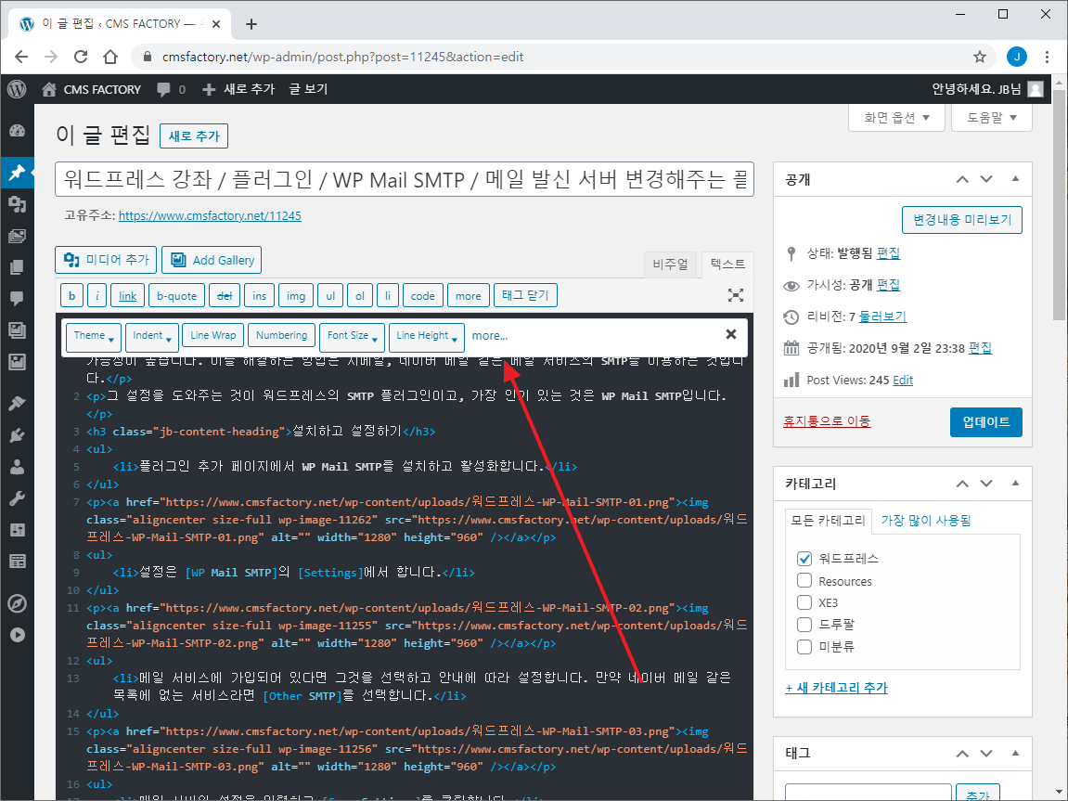The height and width of the screenshot is (801, 1068).
Task: Open the Font Size dropdown
Action: point(353,337)
